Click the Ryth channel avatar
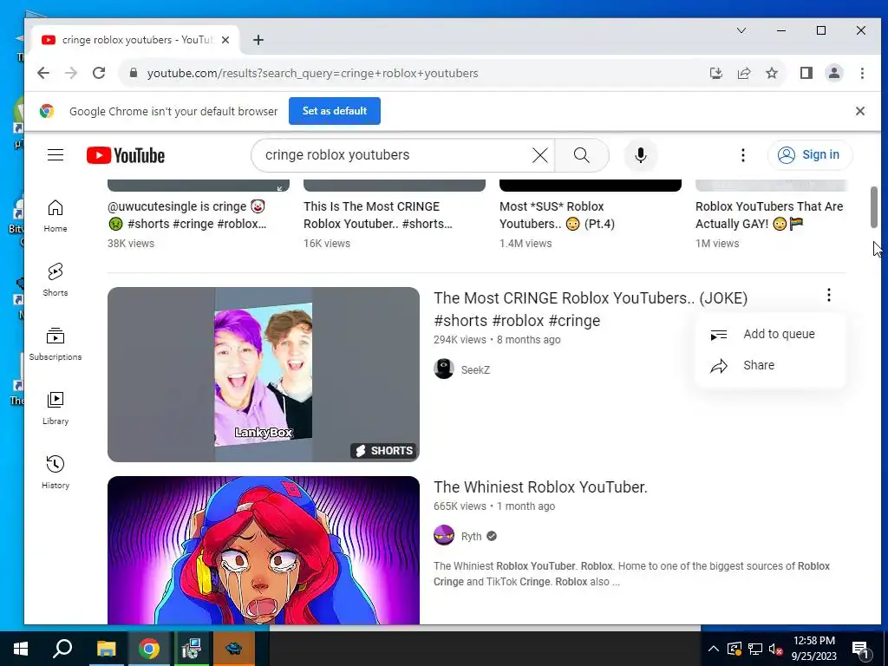Viewport: 888px width, 666px height. pyautogui.click(x=444, y=536)
